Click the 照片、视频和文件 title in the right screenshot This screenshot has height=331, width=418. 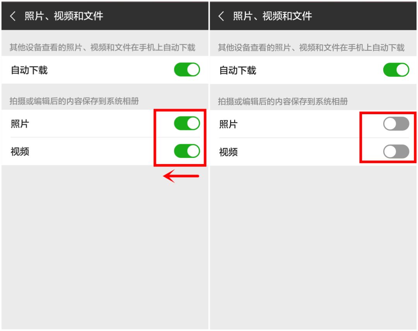(x=272, y=16)
